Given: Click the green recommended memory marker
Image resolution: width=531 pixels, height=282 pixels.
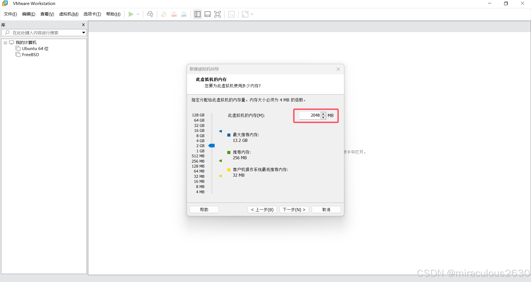Looking at the screenshot, I should click(220, 161).
